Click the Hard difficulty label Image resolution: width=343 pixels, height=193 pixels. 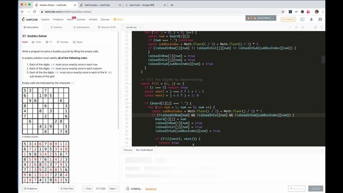25,42
